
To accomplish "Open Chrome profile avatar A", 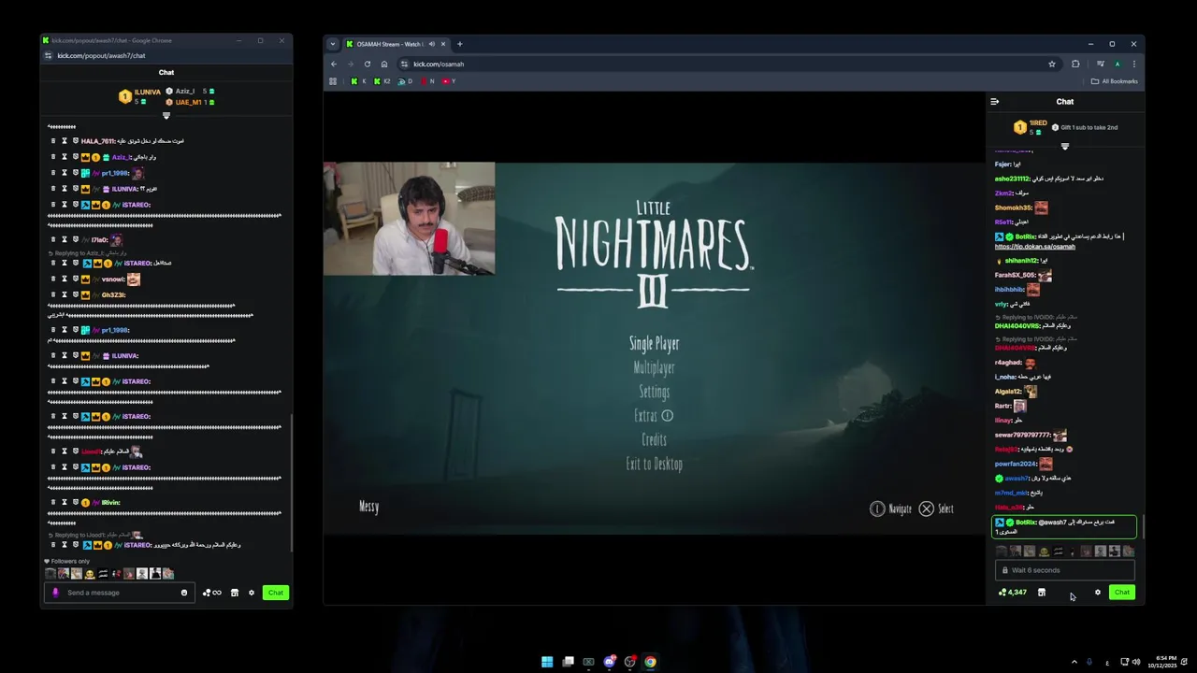I will [x=1118, y=64].
